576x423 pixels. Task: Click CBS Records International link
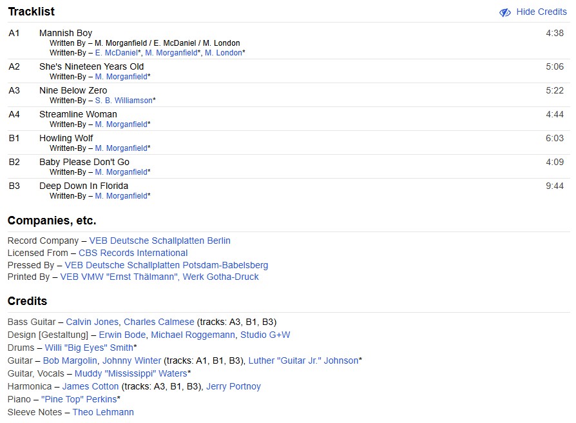[133, 253]
